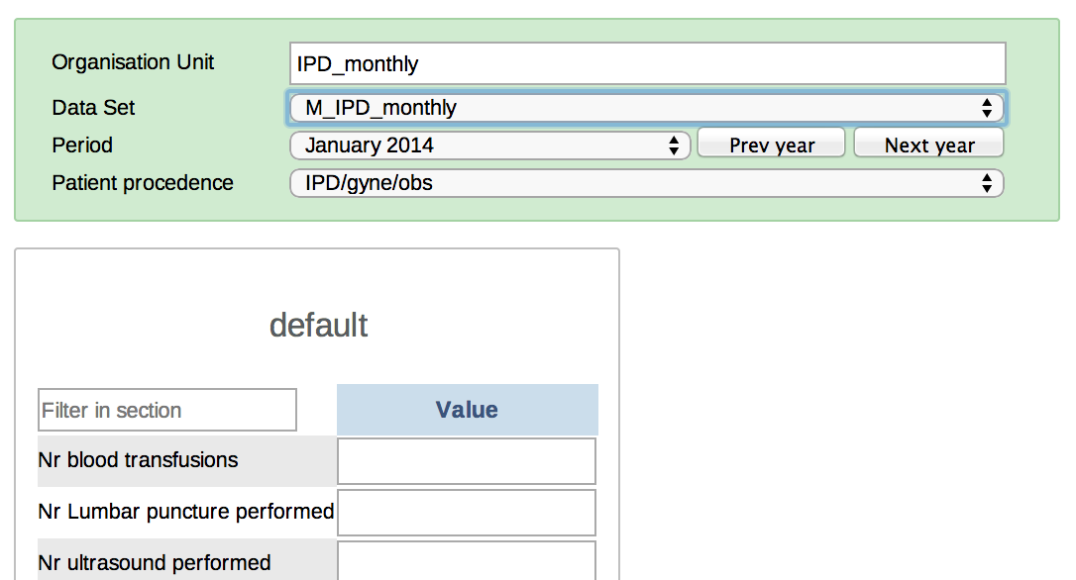Click the Patient procedence label
The width and height of the screenshot is (1076, 580).
[143, 183]
